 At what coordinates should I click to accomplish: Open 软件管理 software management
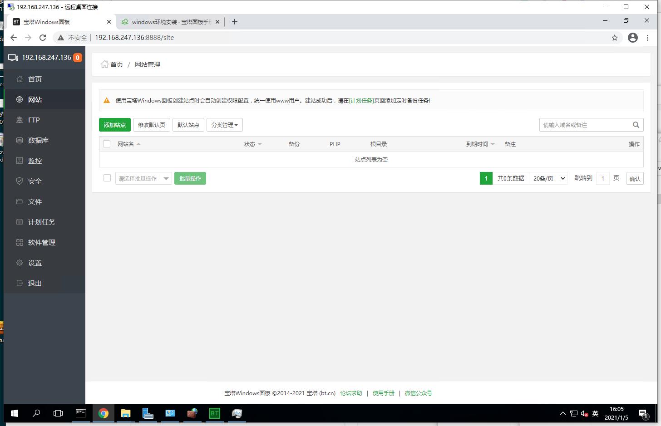pyautogui.click(x=44, y=242)
